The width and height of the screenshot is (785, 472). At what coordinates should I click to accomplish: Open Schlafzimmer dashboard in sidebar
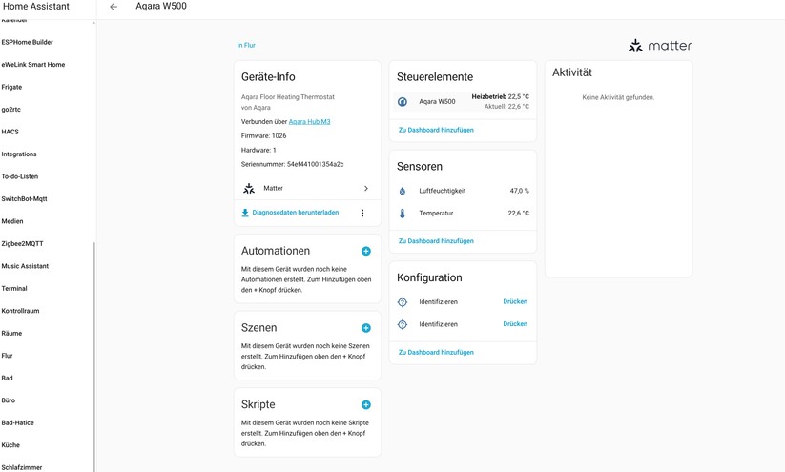(22, 467)
